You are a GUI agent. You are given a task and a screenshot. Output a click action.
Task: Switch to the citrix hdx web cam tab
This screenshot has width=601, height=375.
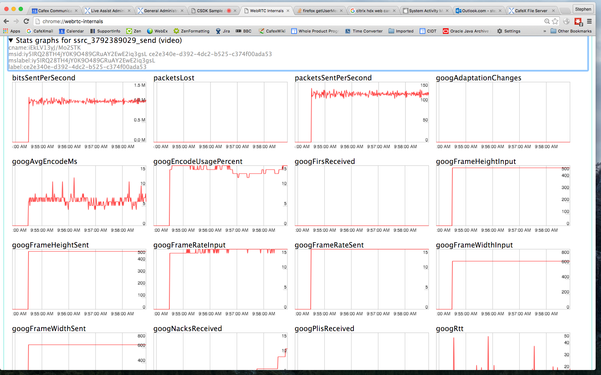[372, 11]
